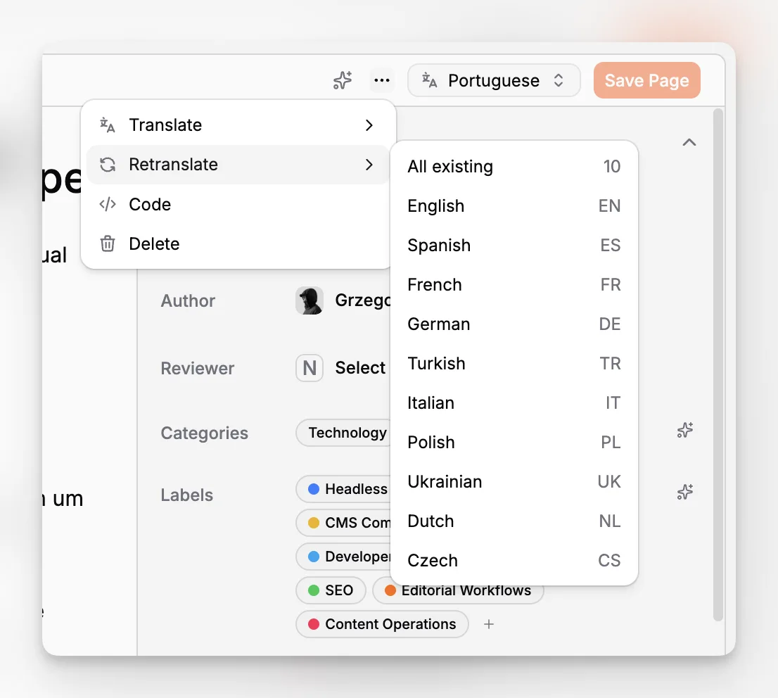
Task: Click the Categories field label
Action: click(205, 433)
